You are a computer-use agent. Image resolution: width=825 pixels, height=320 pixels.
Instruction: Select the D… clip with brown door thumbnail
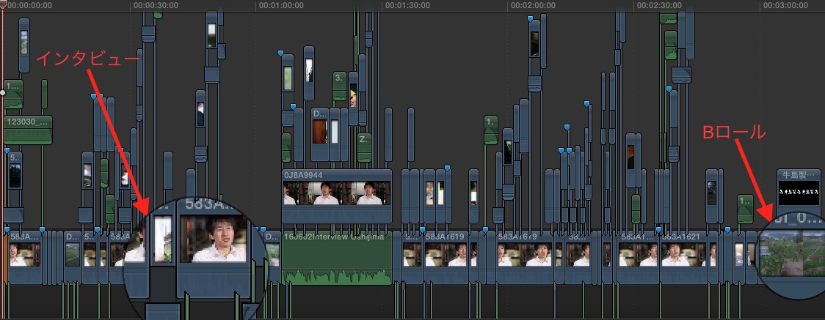coord(319,134)
